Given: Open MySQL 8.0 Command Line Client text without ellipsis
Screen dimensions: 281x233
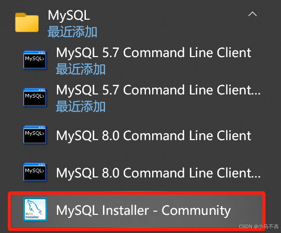Looking at the screenshot, I should tap(154, 135).
